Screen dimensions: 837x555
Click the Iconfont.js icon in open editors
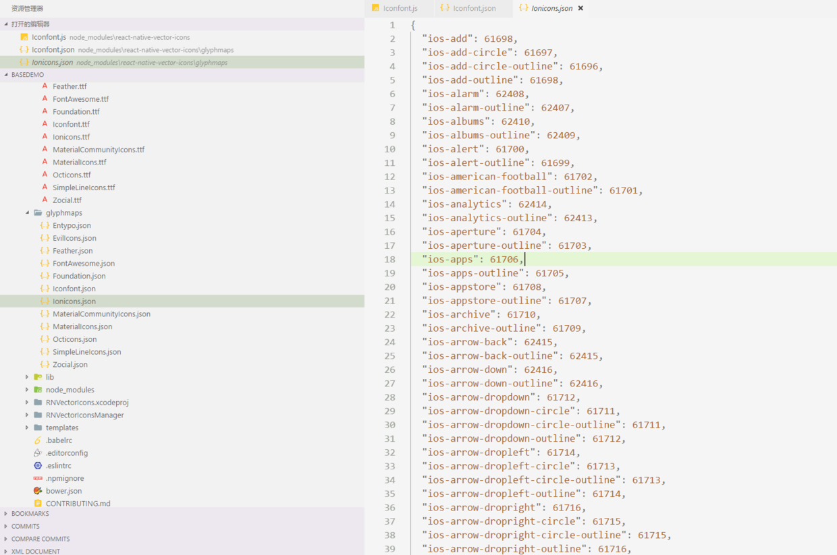[24, 37]
